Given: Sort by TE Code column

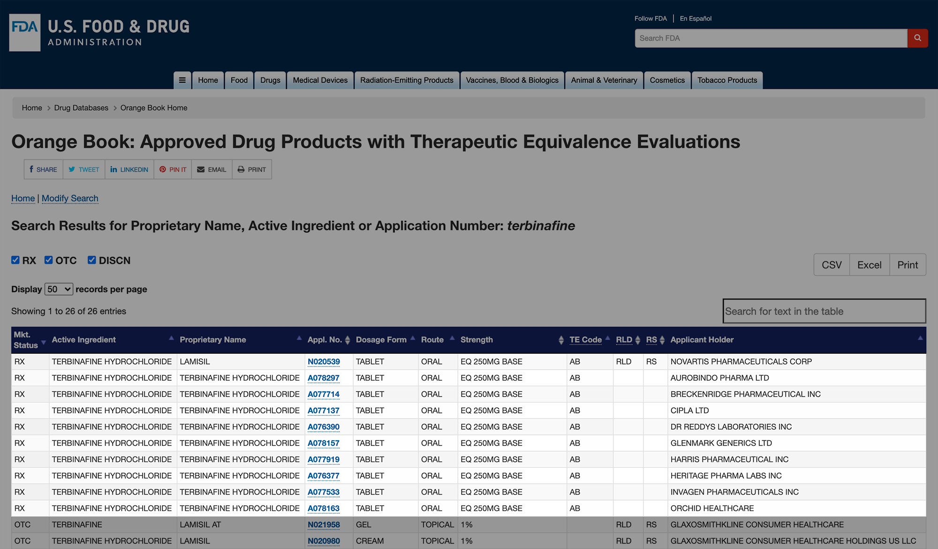Looking at the screenshot, I should [x=608, y=338].
